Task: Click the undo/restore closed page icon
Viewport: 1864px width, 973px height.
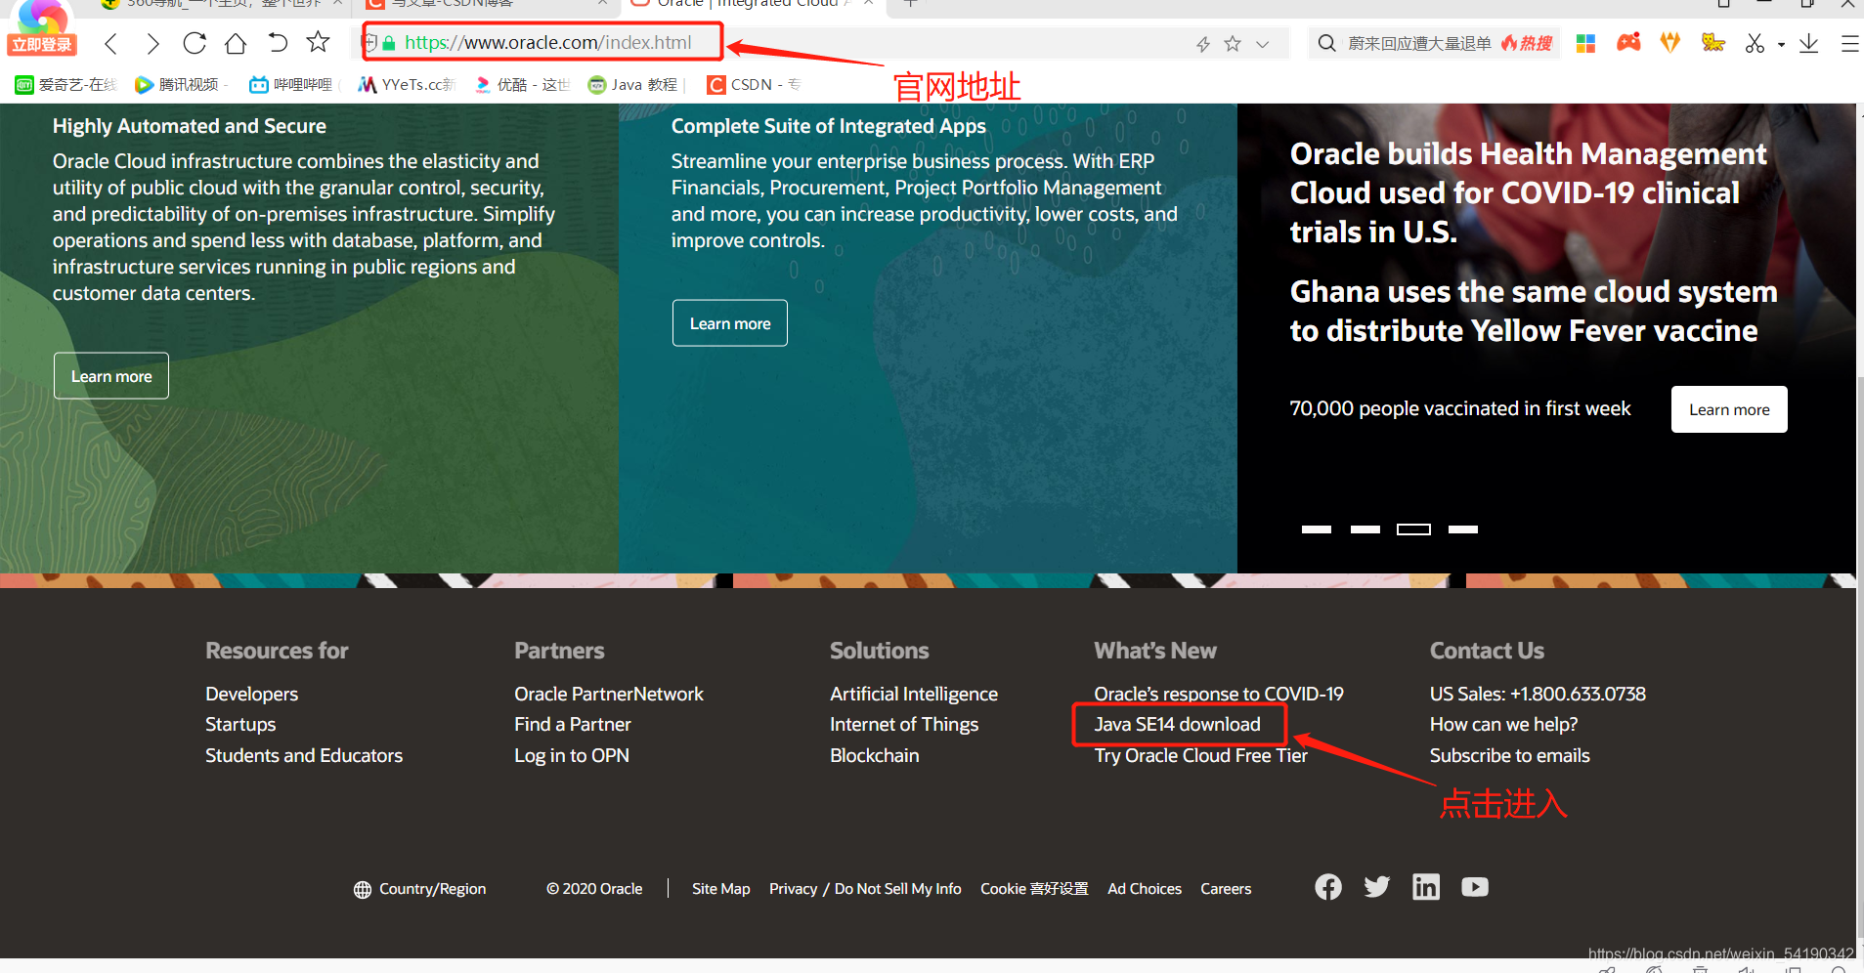Action: pos(278,43)
